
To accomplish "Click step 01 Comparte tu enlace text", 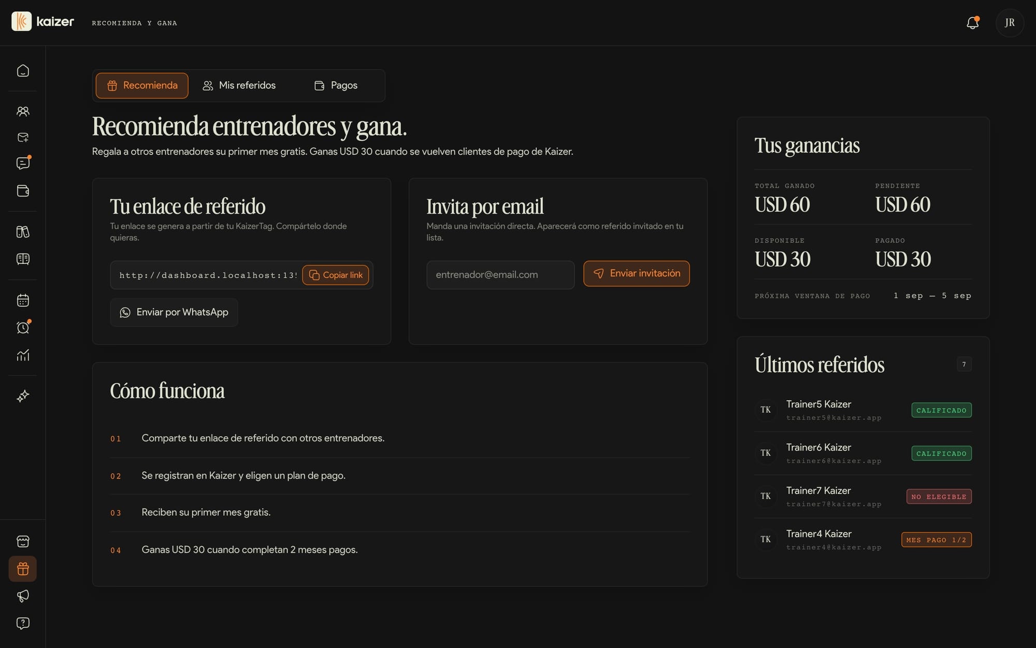I will click(263, 439).
